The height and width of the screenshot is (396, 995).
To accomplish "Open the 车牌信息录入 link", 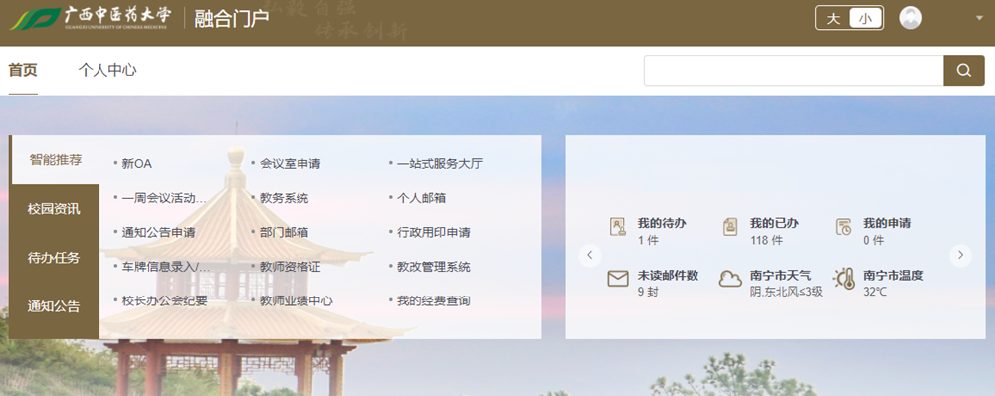I will (165, 267).
